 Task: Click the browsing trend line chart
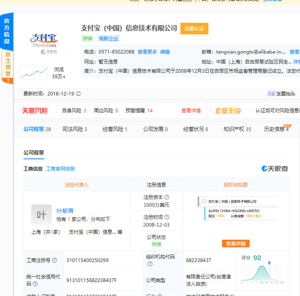34,72
